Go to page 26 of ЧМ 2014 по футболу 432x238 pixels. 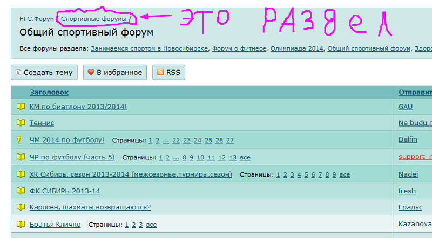tap(219, 141)
